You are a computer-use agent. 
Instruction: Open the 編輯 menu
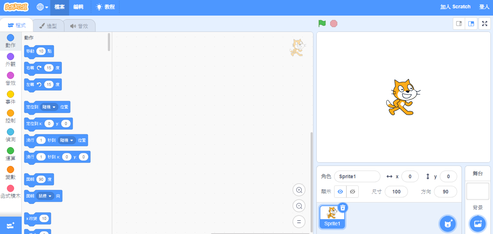click(x=78, y=7)
